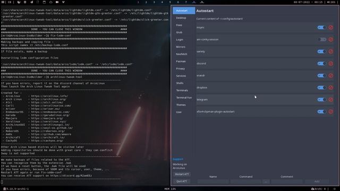Switch to workspace 7 in top panel
Image resolution: width=340 pixels, height=191 pixels.
186,2
